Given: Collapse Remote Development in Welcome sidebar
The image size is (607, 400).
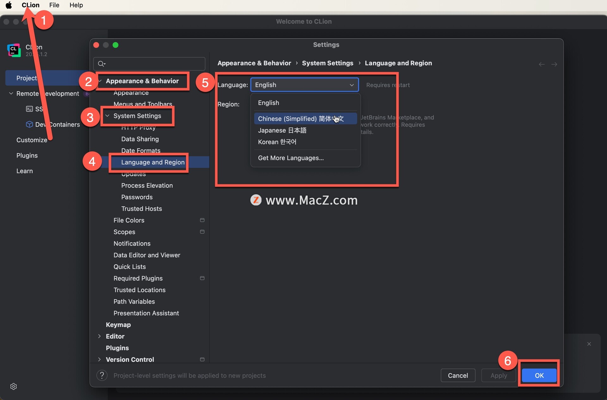Looking at the screenshot, I should click(x=11, y=93).
